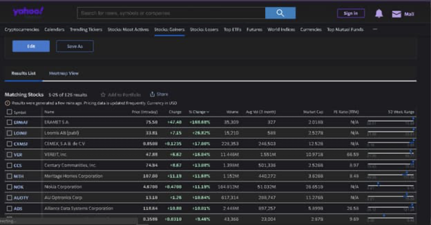Image resolution: width=431 pixels, height=225 pixels.
Task: Focus the search for symbols field
Action: 171,13
